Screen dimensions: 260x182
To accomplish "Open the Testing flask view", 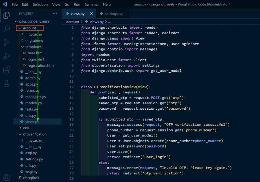I will point(7,83).
